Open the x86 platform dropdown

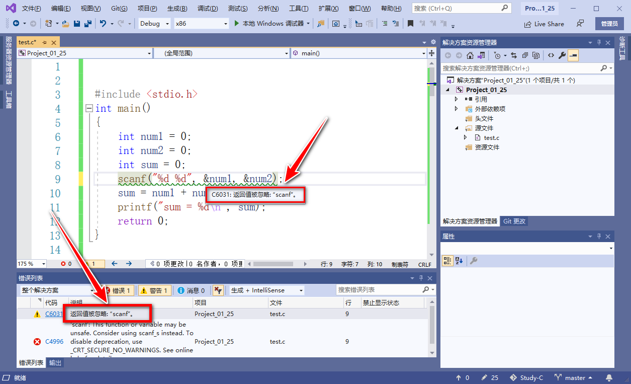click(201, 23)
